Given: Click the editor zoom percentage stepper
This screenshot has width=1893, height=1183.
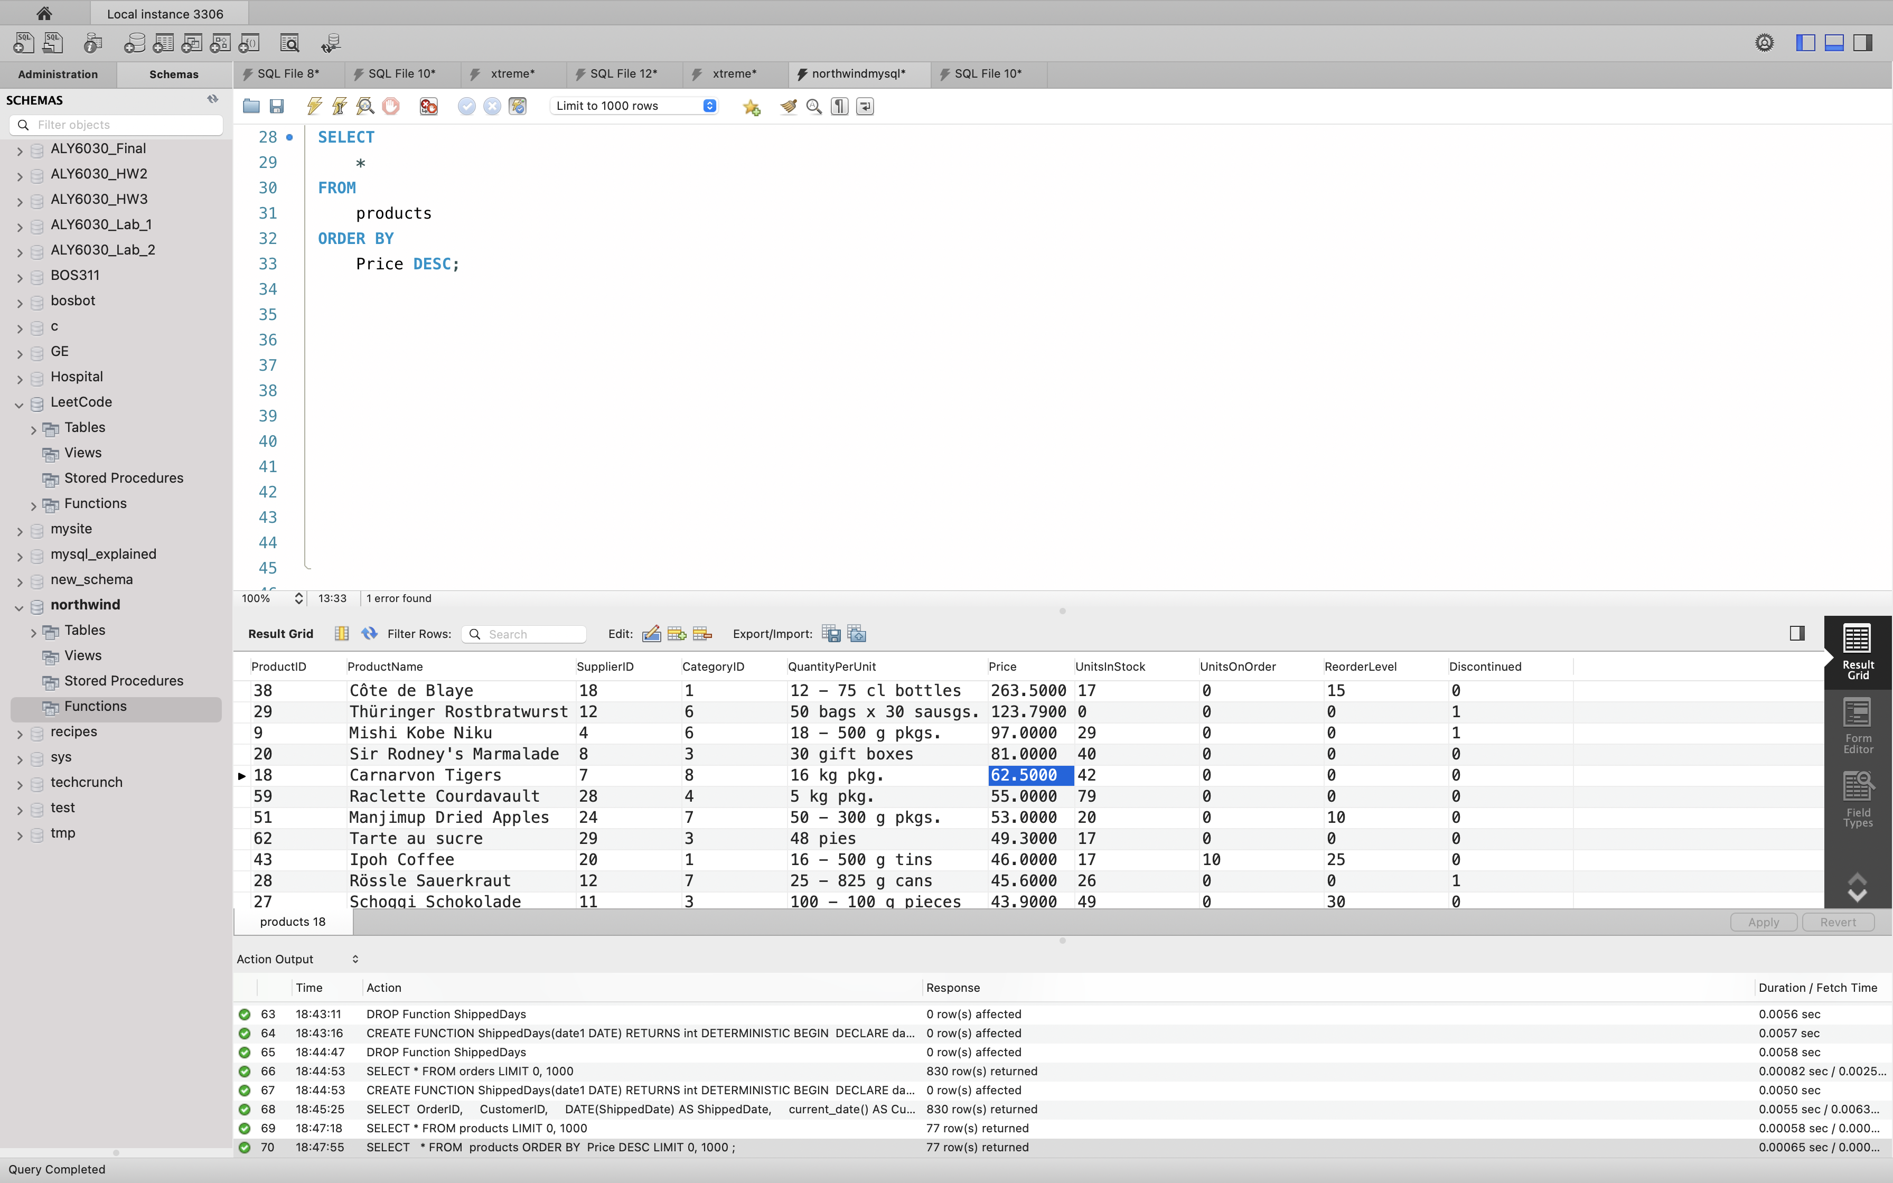Looking at the screenshot, I should (x=298, y=598).
